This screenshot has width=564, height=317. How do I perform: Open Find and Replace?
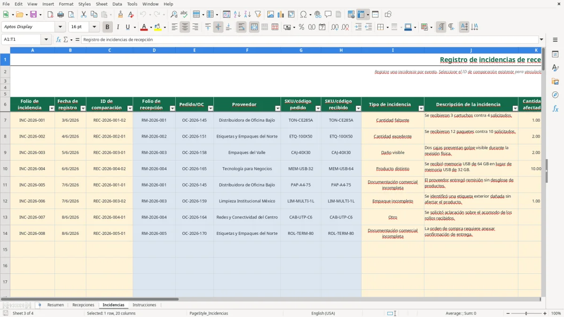click(x=174, y=15)
